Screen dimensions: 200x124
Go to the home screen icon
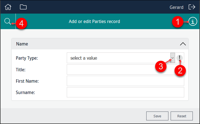coord(8,7)
